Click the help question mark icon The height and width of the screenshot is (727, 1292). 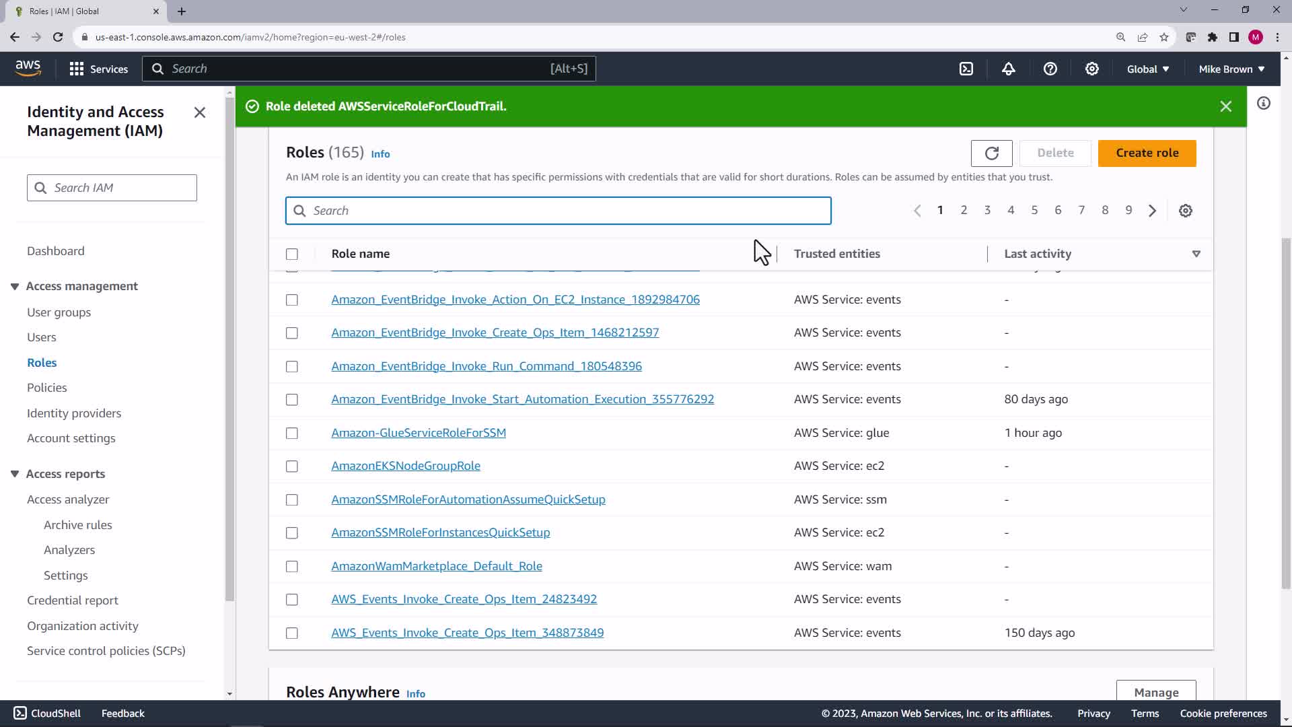tap(1050, 69)
